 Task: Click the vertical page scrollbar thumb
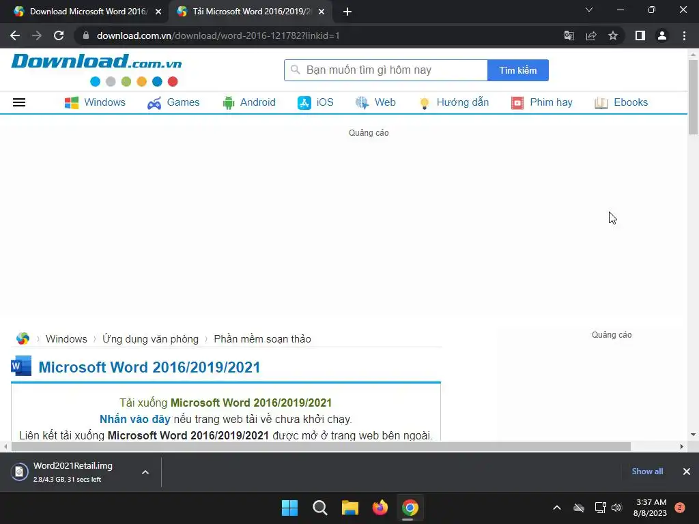point(693,97)
